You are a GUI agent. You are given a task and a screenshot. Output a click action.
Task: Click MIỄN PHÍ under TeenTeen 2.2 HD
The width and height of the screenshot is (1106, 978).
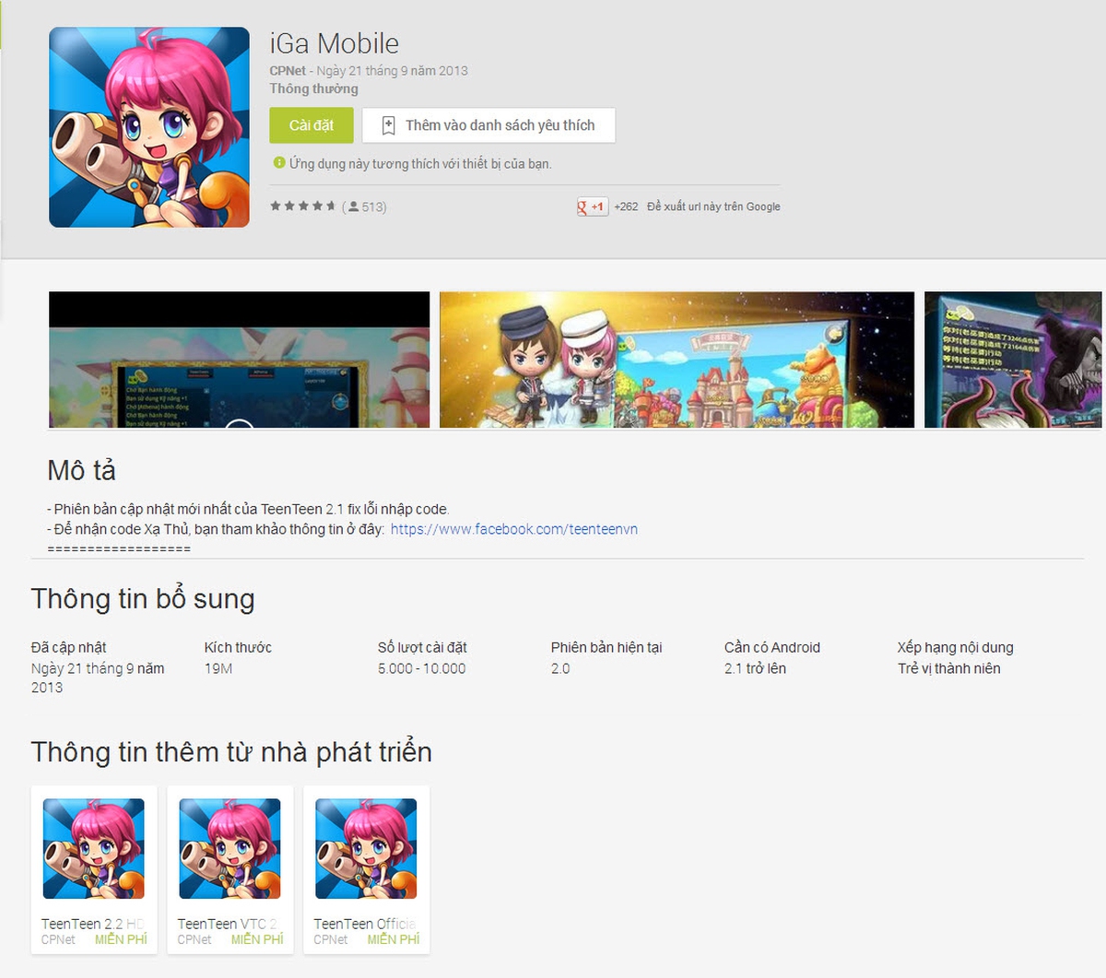(121, 939)
